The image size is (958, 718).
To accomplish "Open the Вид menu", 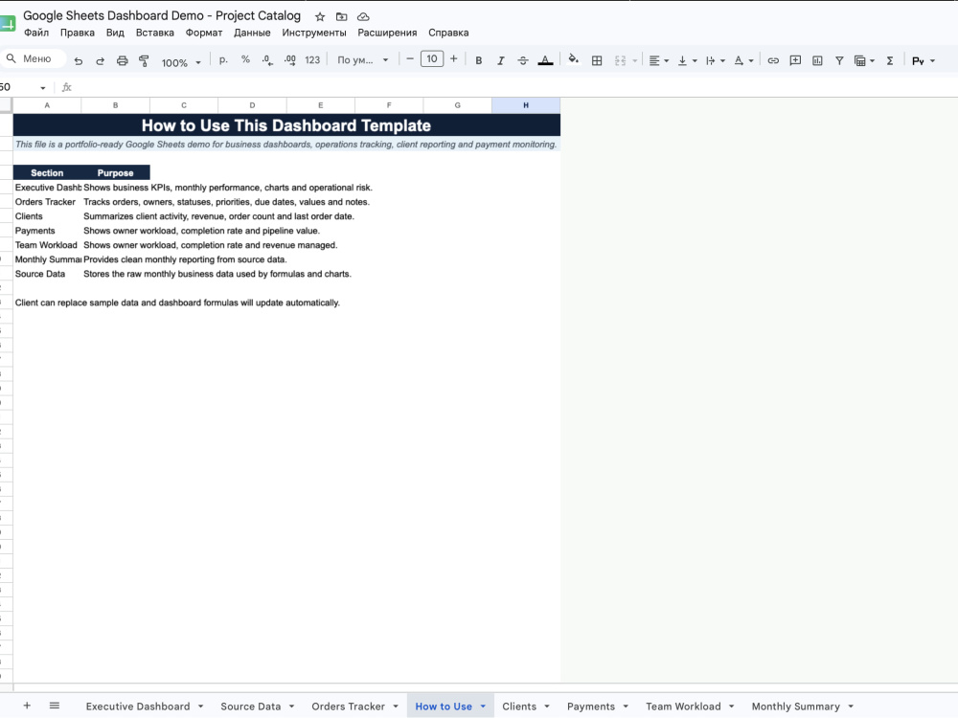I will coord(115,33).
